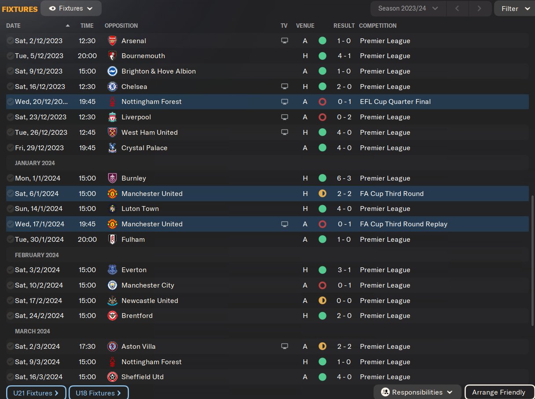This screenshot has width=535, height=399.
Task: Sort fixtures by the Date column header
Action: pos(14,26)
